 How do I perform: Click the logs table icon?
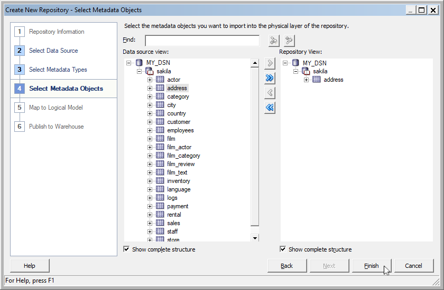tap(160, 198)
